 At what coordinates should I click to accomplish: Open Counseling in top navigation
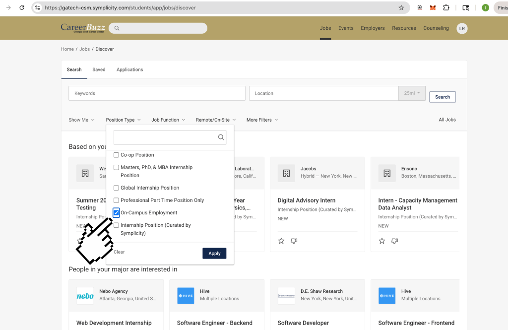coord(436,28)
